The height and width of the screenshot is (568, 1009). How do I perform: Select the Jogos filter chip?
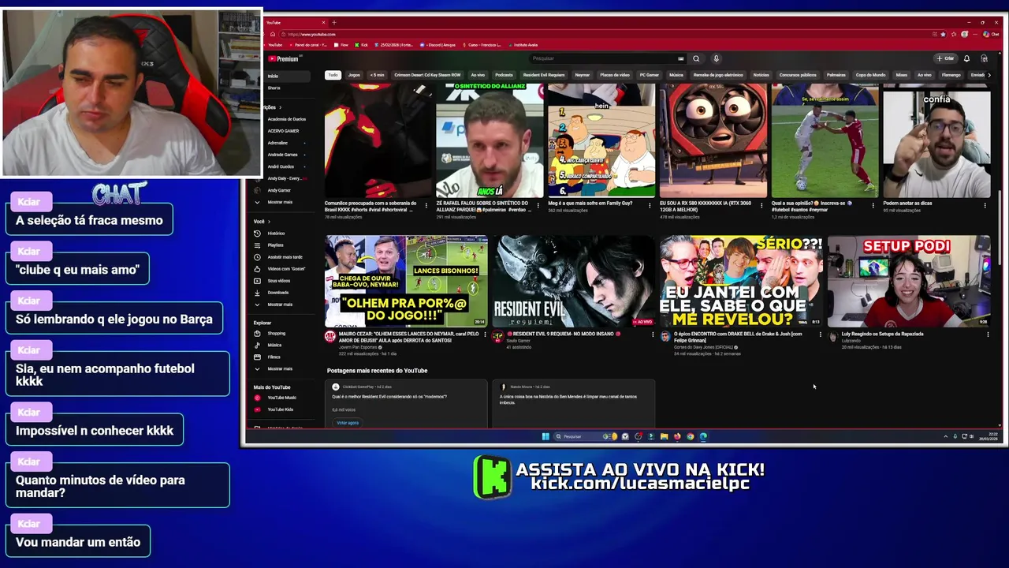(x=354, y=75)
